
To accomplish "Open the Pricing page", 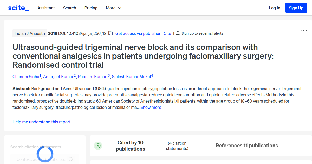I will pyautogui.click(x=91, y=8).
